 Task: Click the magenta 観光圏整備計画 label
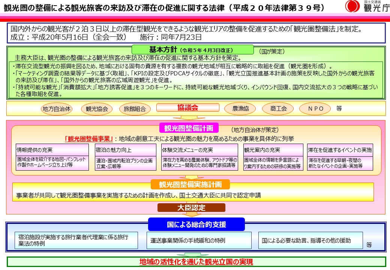[189, 128]
